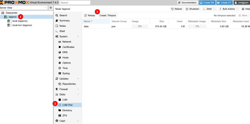Open Syslog viewer
The image size is (250, 124).
click(66, 73)
